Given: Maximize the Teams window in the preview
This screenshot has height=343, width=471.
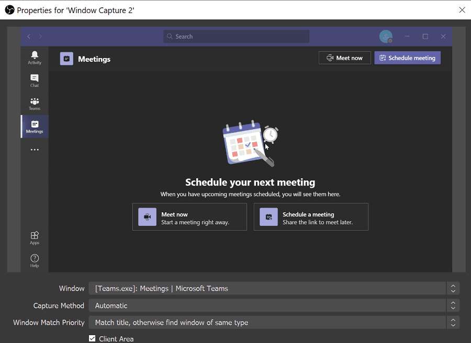Looking at the screenshot, I should click(425, 36).
